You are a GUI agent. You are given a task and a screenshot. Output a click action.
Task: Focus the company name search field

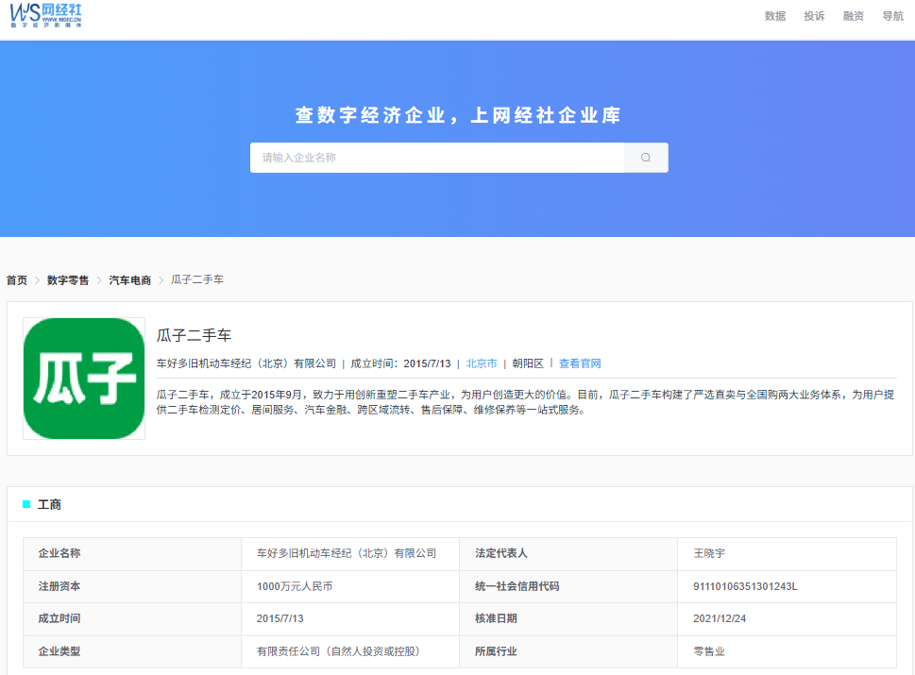[436, 158]
